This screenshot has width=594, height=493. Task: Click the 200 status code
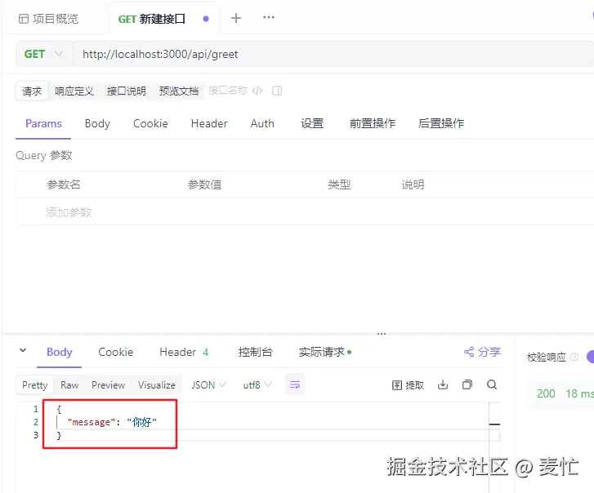point(546,393)
